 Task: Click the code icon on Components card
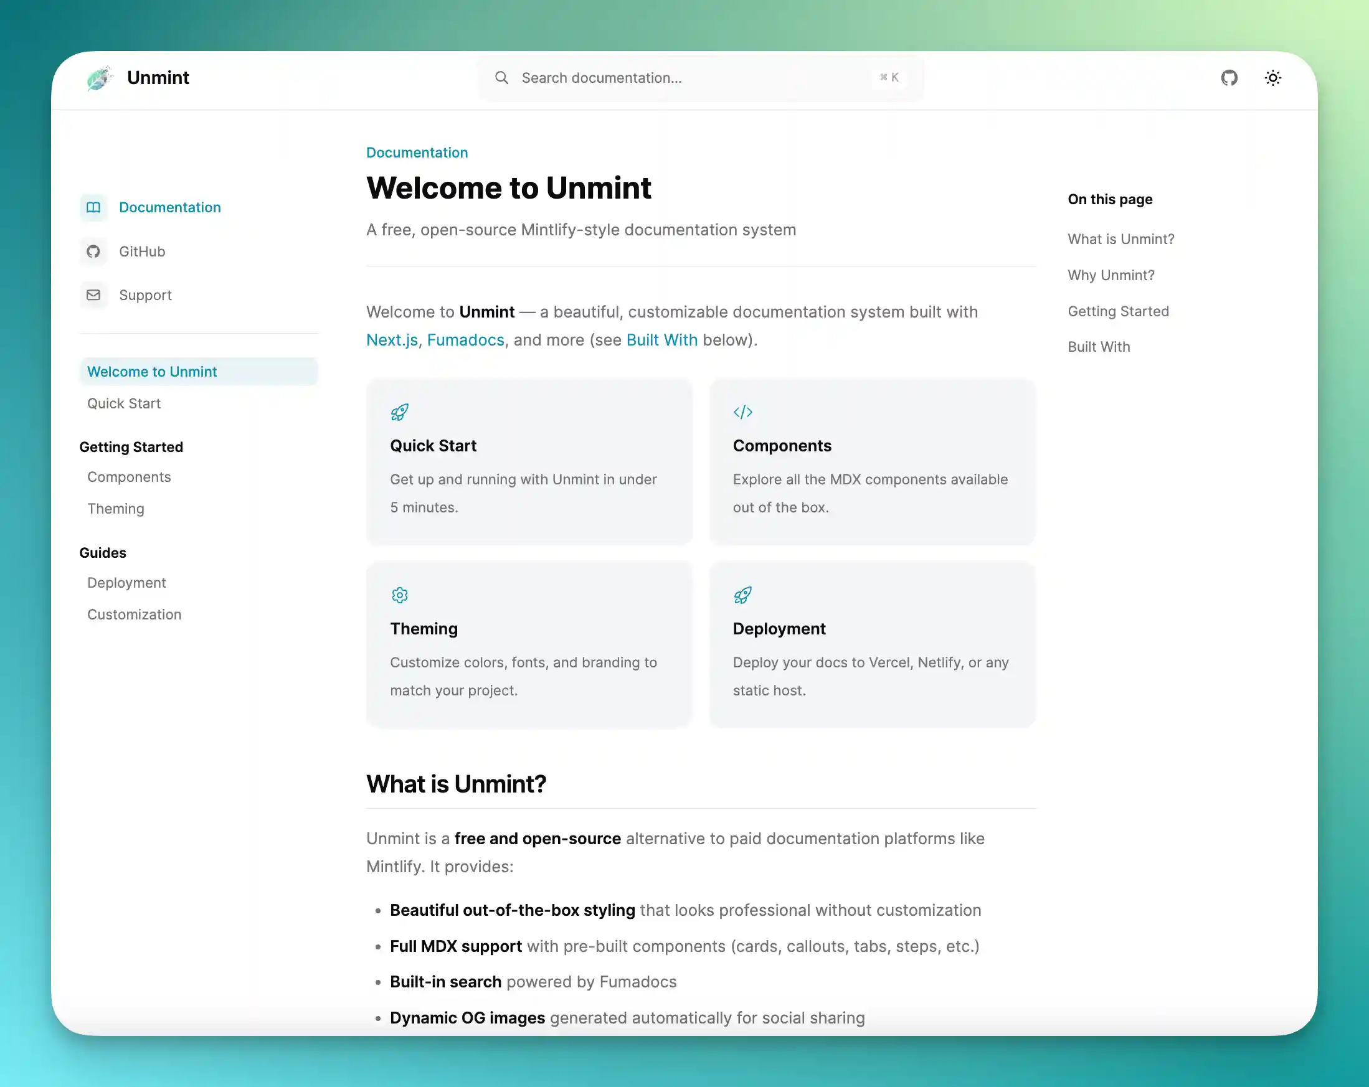pyautogui.click(x=744, y=411)
